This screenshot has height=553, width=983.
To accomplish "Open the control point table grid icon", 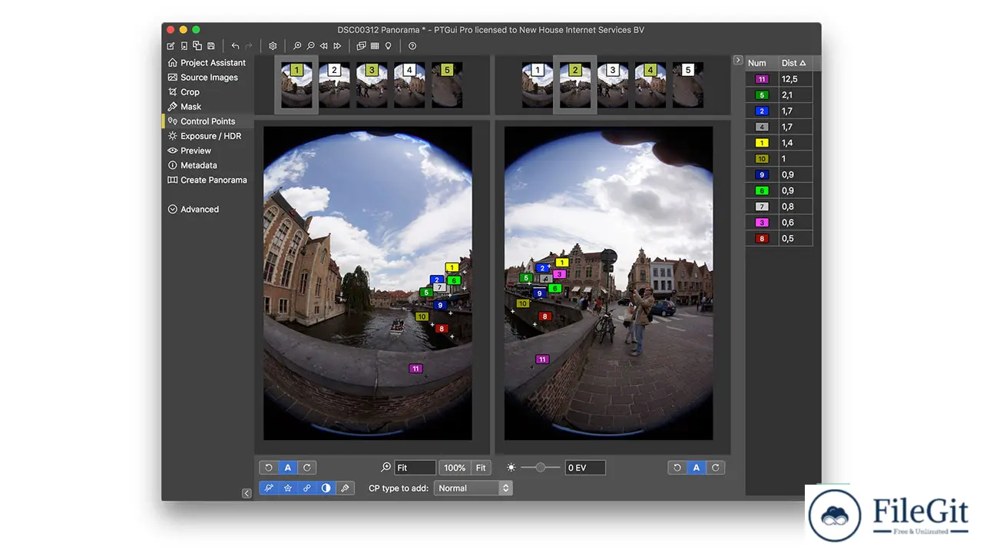I will pos(375,46).
